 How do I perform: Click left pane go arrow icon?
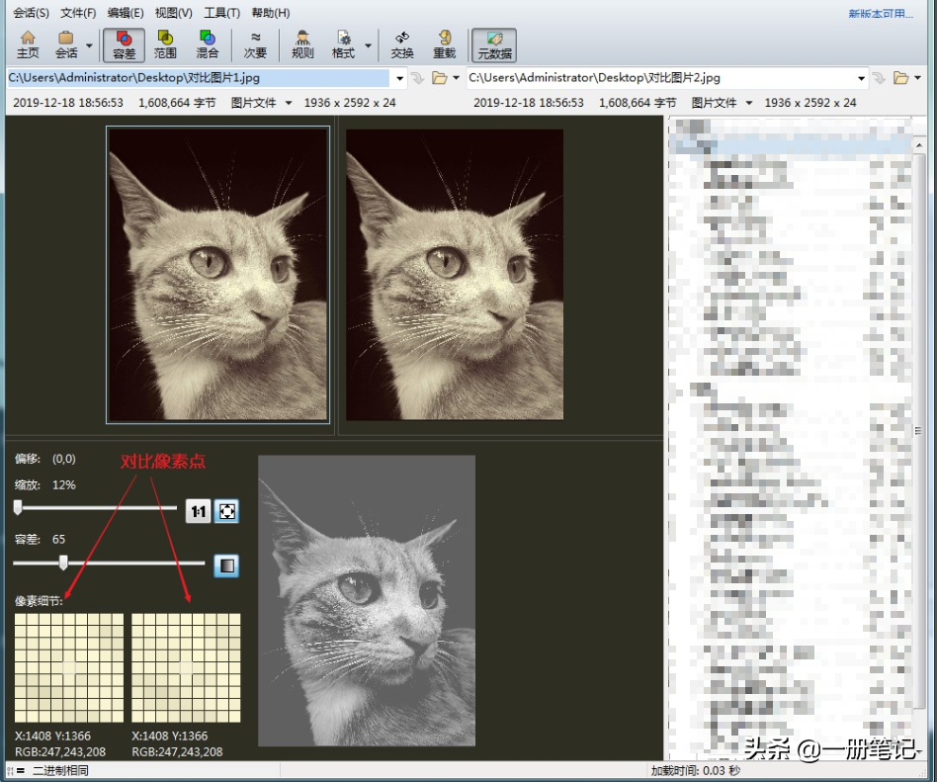click(417, 78)
